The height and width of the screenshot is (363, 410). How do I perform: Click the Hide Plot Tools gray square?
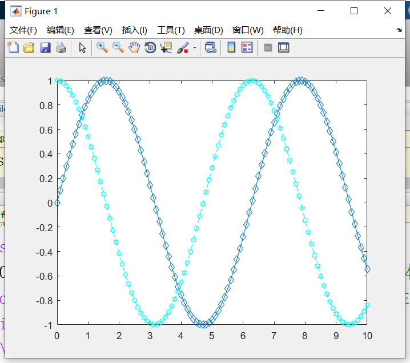tap(268, 47)
